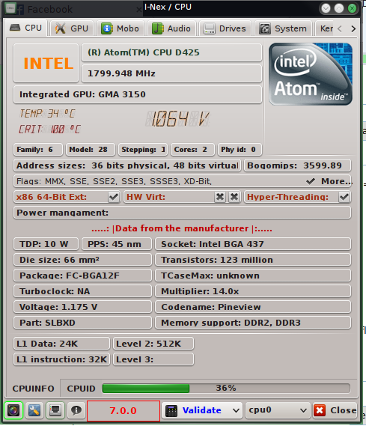Click the GPU tab's wrench icon

[61, 28]
